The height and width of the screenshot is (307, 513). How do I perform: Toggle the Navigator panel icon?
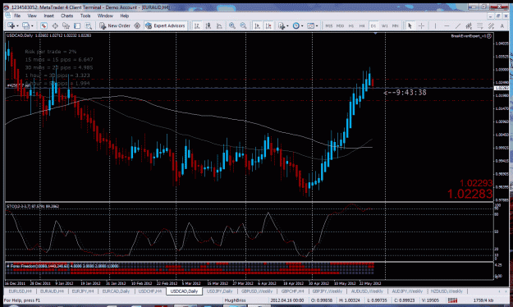pos(66,25)
